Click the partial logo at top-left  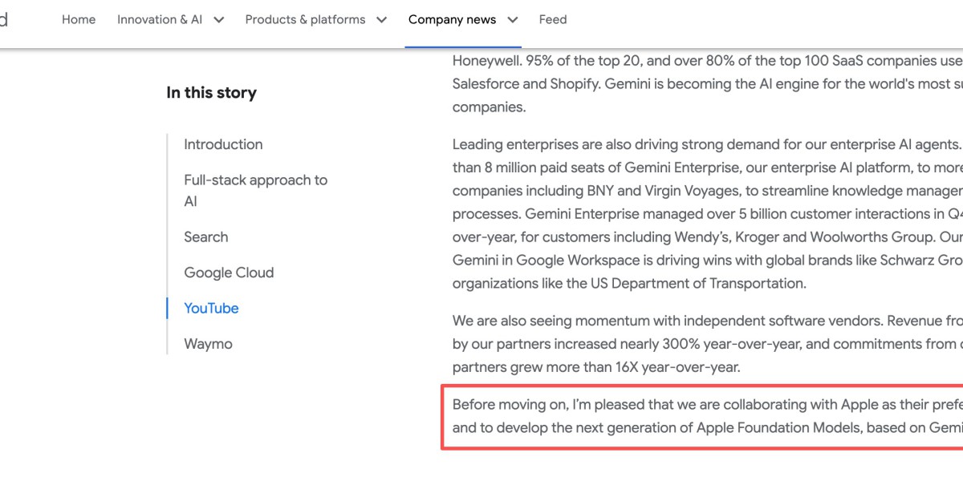point(4,19)
